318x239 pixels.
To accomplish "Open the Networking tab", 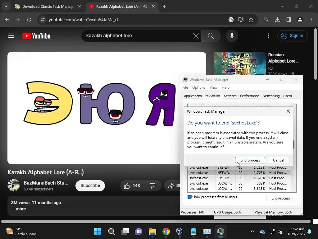I will [271, 96].
